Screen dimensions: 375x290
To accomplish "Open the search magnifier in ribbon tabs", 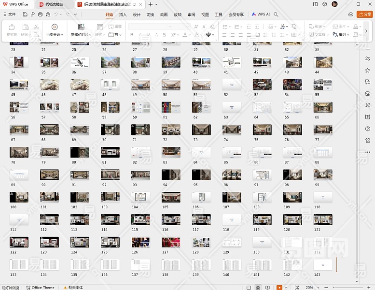I will [276, 14].
